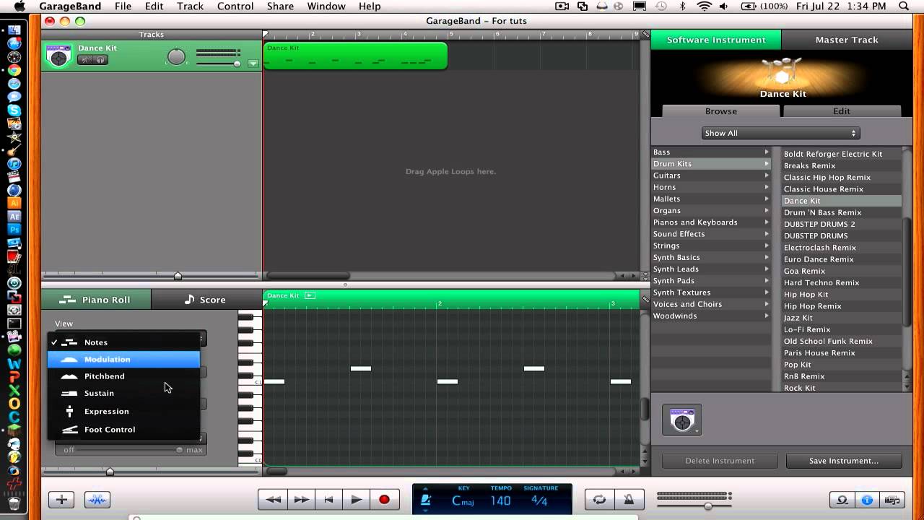Select the Rock Kit instrument
The height and width of the screenshot is (520, 924).
(x=842, y=388)
